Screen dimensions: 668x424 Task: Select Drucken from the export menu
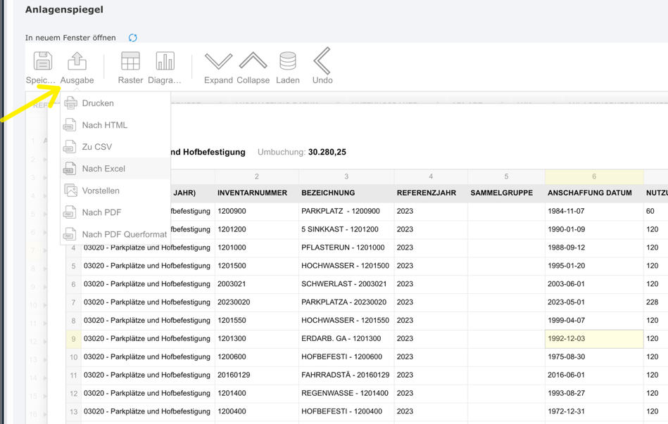point(98,103)
